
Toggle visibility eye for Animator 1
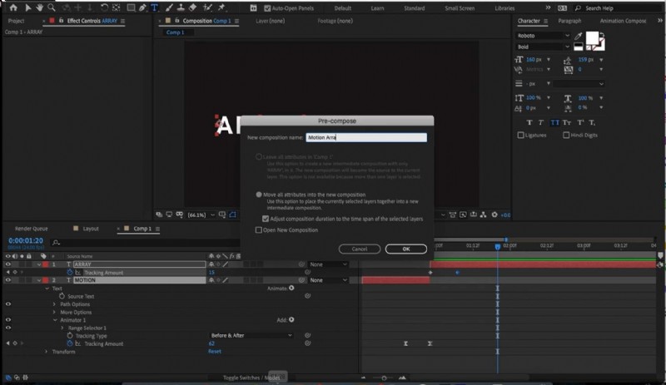point(8,319)
